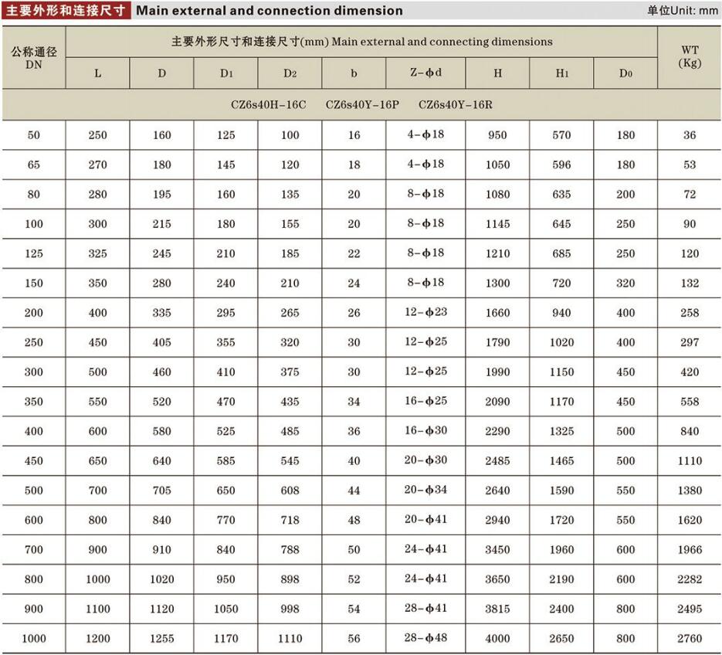Select the D2 column header
Viewport: 722px width, 655px height.
point(289,73)
